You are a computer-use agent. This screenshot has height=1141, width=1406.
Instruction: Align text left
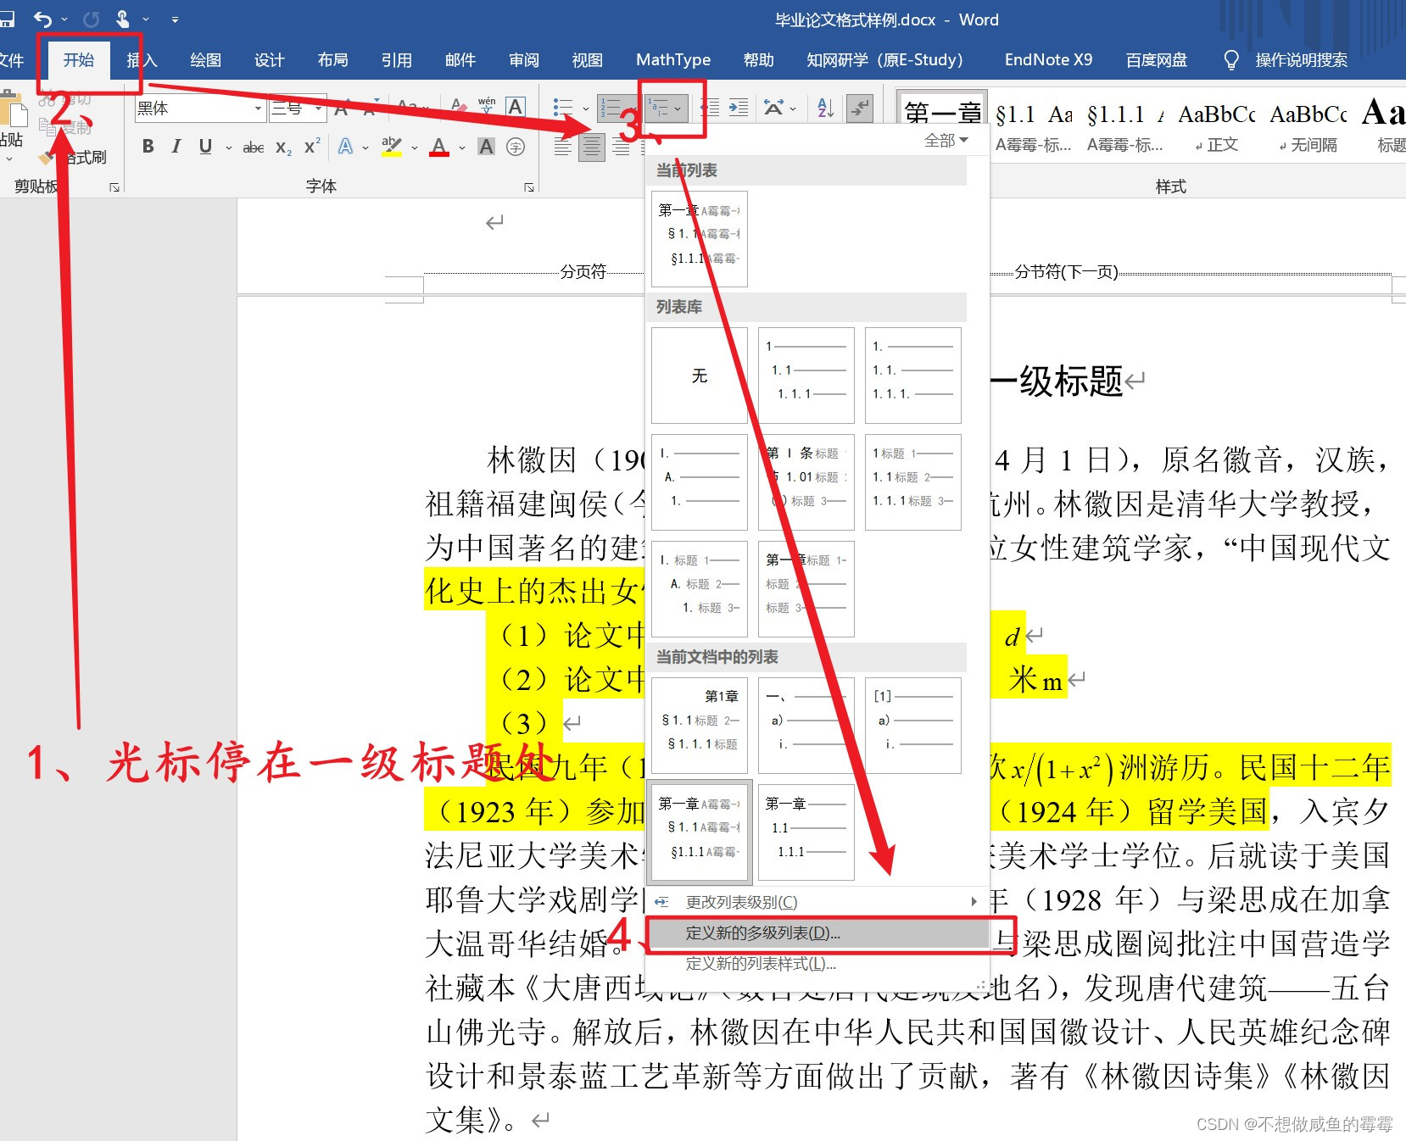tap(562, 147)
